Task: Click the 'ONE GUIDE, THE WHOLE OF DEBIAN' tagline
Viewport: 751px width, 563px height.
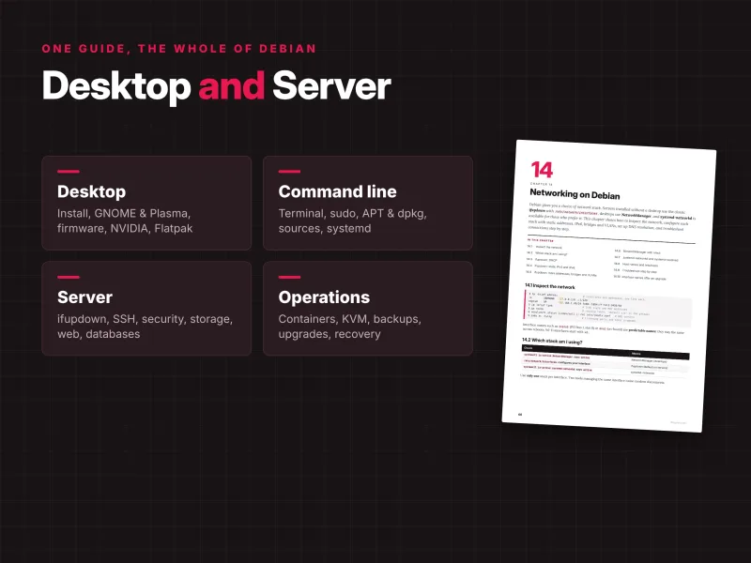Action: click(x=179, y=49)
